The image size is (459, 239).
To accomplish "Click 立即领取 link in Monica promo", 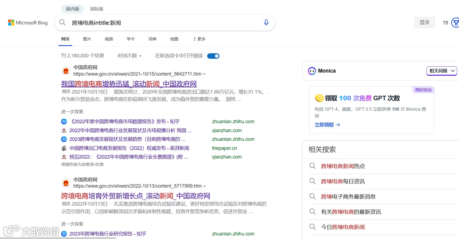I will tap(327, 125).
